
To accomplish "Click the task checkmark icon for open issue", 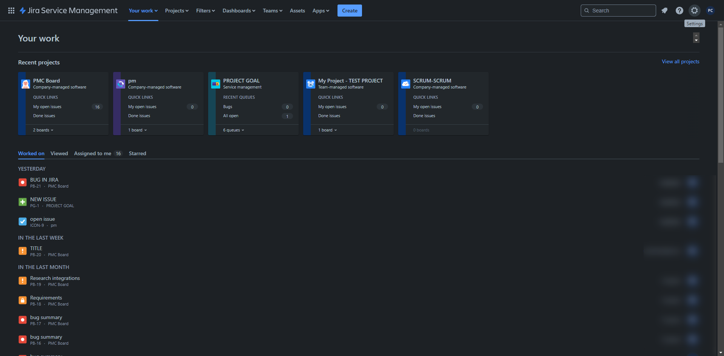I will tap(23, 222).
